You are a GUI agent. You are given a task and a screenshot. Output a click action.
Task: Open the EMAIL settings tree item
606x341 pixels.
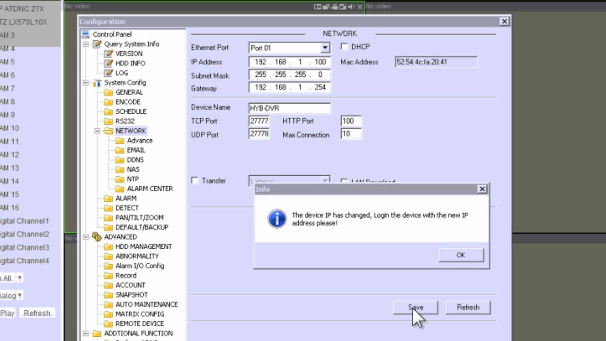(136, 150)
